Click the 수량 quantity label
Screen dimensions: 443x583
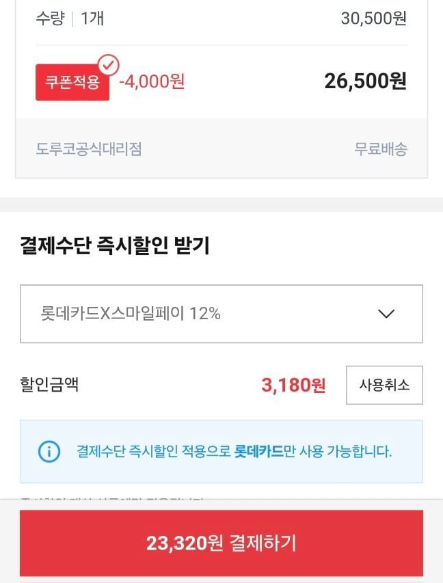click(50, 18)
